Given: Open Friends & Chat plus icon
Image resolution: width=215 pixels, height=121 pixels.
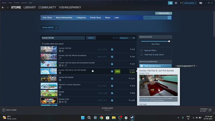Looking at the screenshot, I should pos(210,110).
